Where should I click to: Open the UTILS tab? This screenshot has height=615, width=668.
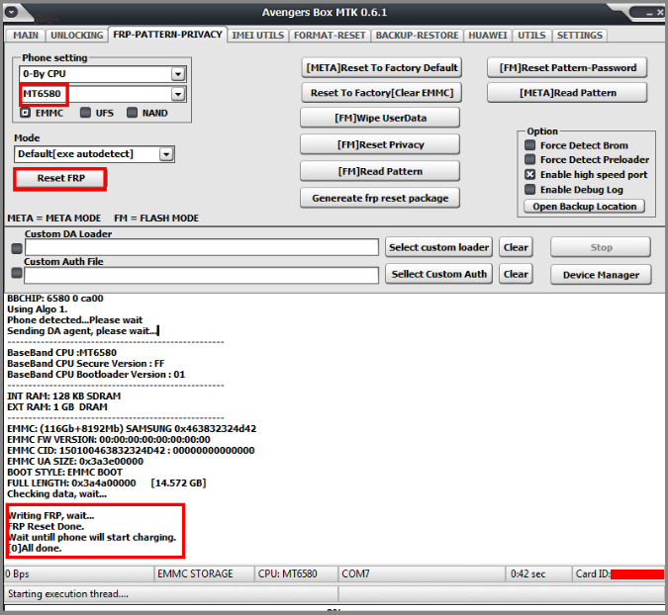click(x=531, y=36)
